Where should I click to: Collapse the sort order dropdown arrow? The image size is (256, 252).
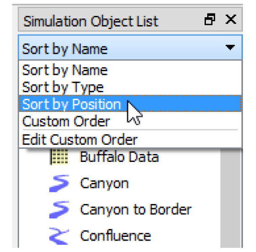coord(230,48)
